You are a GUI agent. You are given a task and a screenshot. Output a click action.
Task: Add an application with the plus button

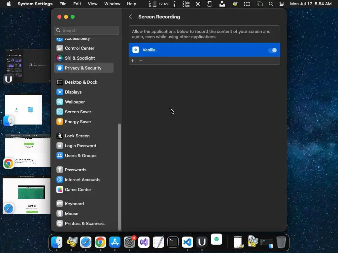[133, 61]
